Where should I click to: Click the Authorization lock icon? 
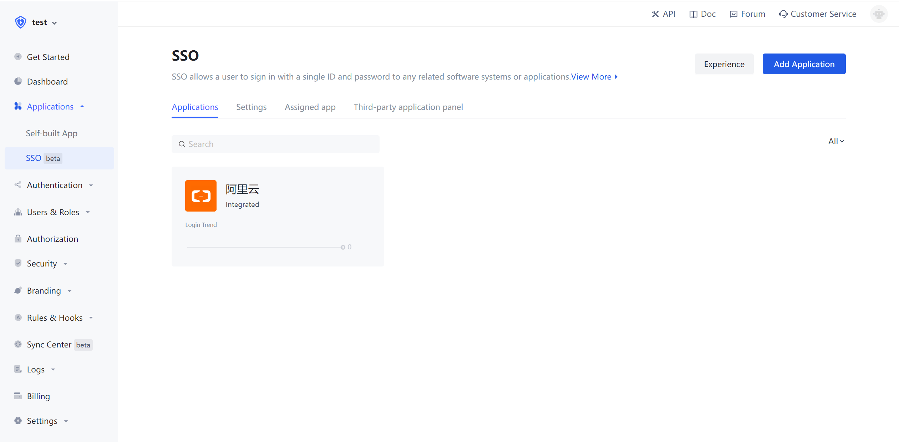[18, 239]
